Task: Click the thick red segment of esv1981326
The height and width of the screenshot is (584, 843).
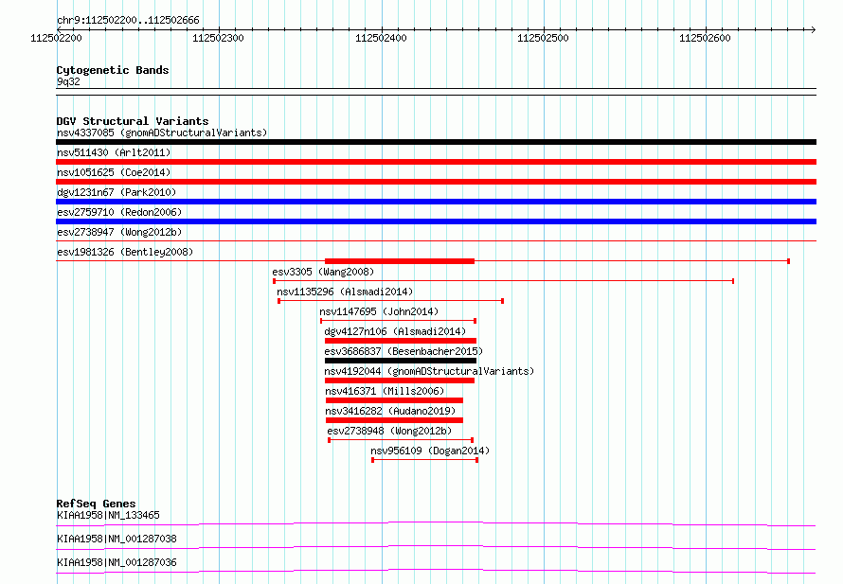Action: [x=400, y=261]
